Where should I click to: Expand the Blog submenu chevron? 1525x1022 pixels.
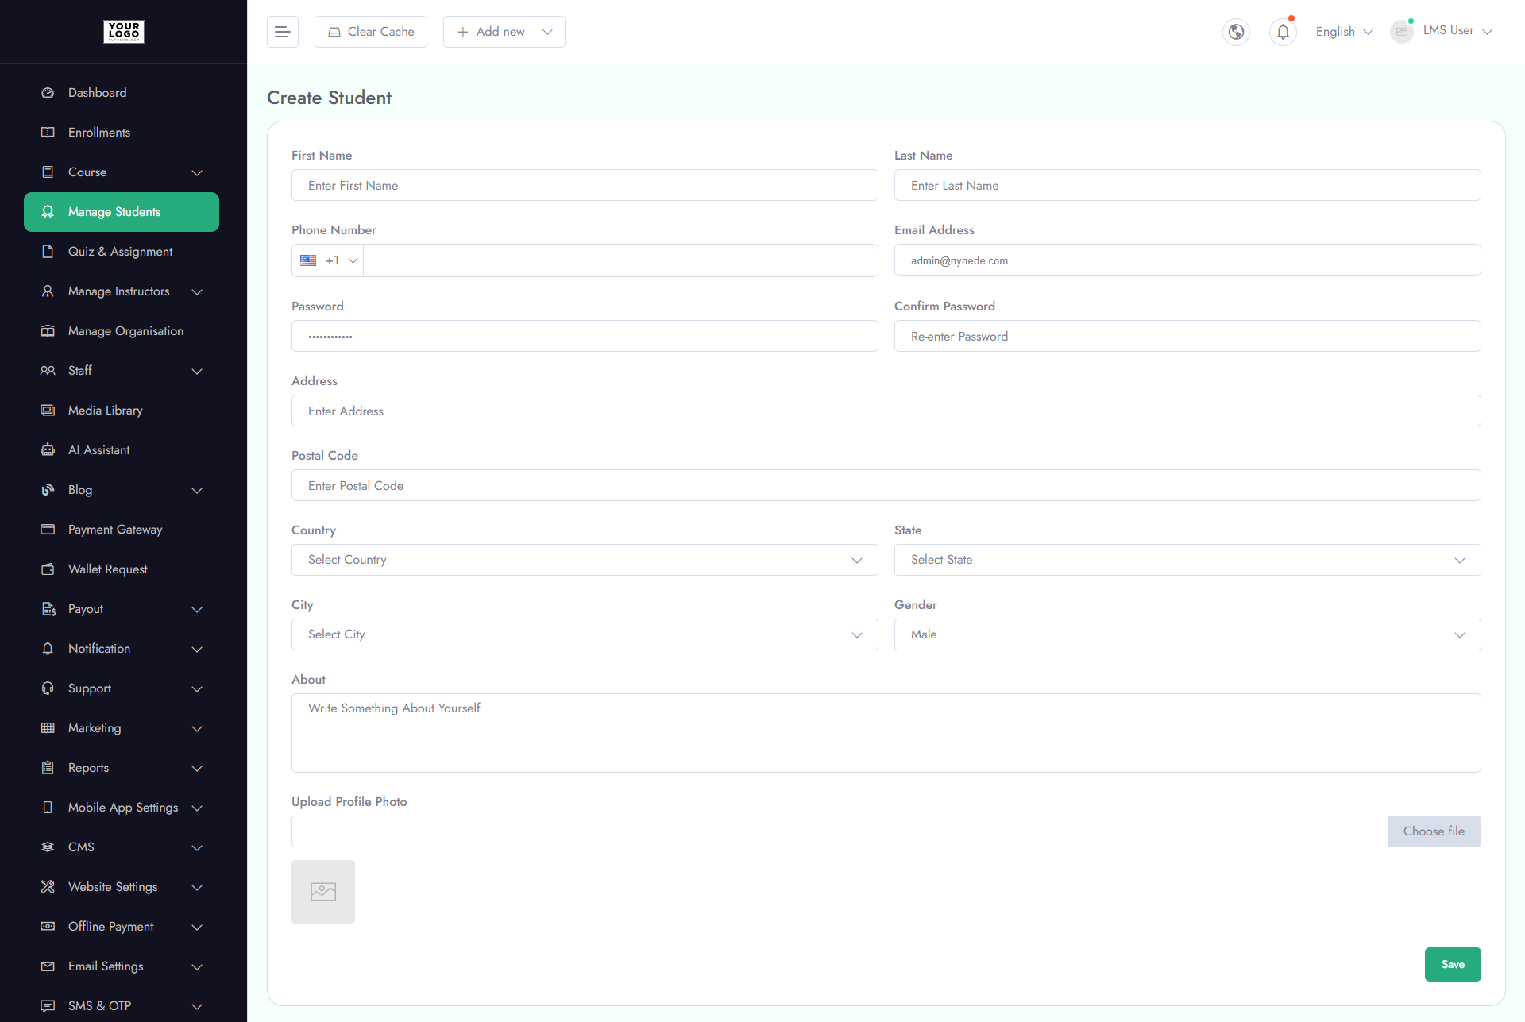(x=197, y=490)
